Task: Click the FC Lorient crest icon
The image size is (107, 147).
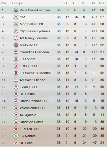Action: coord(16,59)
